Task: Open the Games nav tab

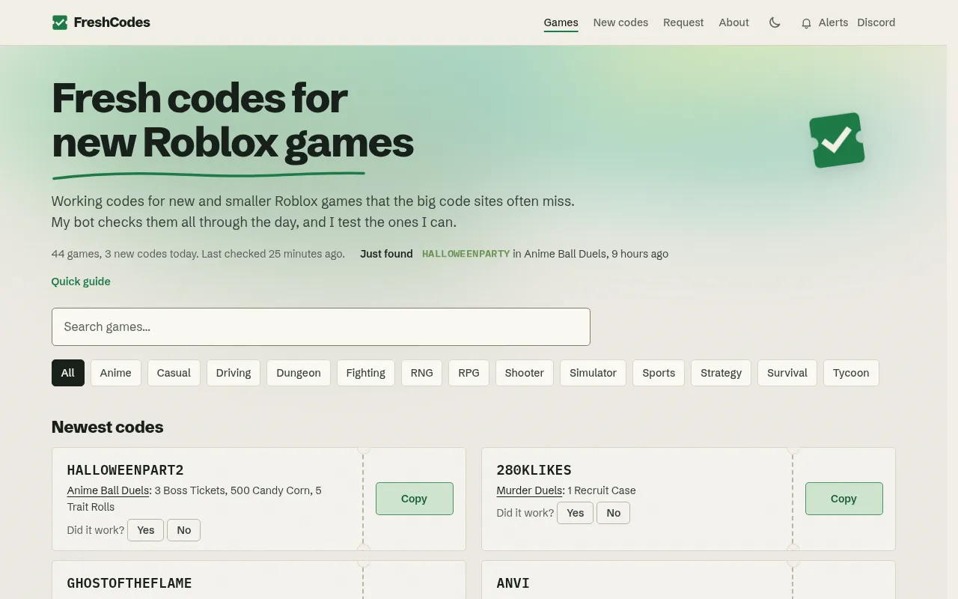Action: click(x=561, y=22)
